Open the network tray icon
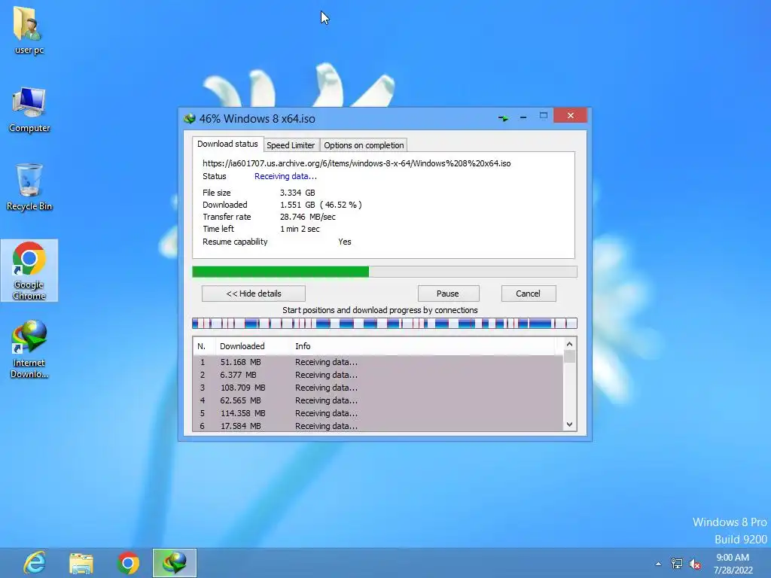The width and height of the screenshot is (771, 578). click(x=677, y=564)
